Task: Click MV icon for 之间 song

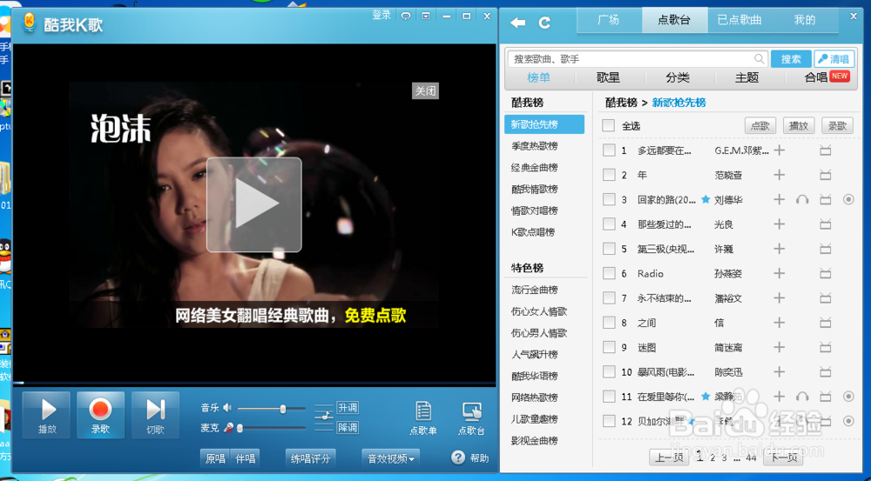Action: click(826, 323)
